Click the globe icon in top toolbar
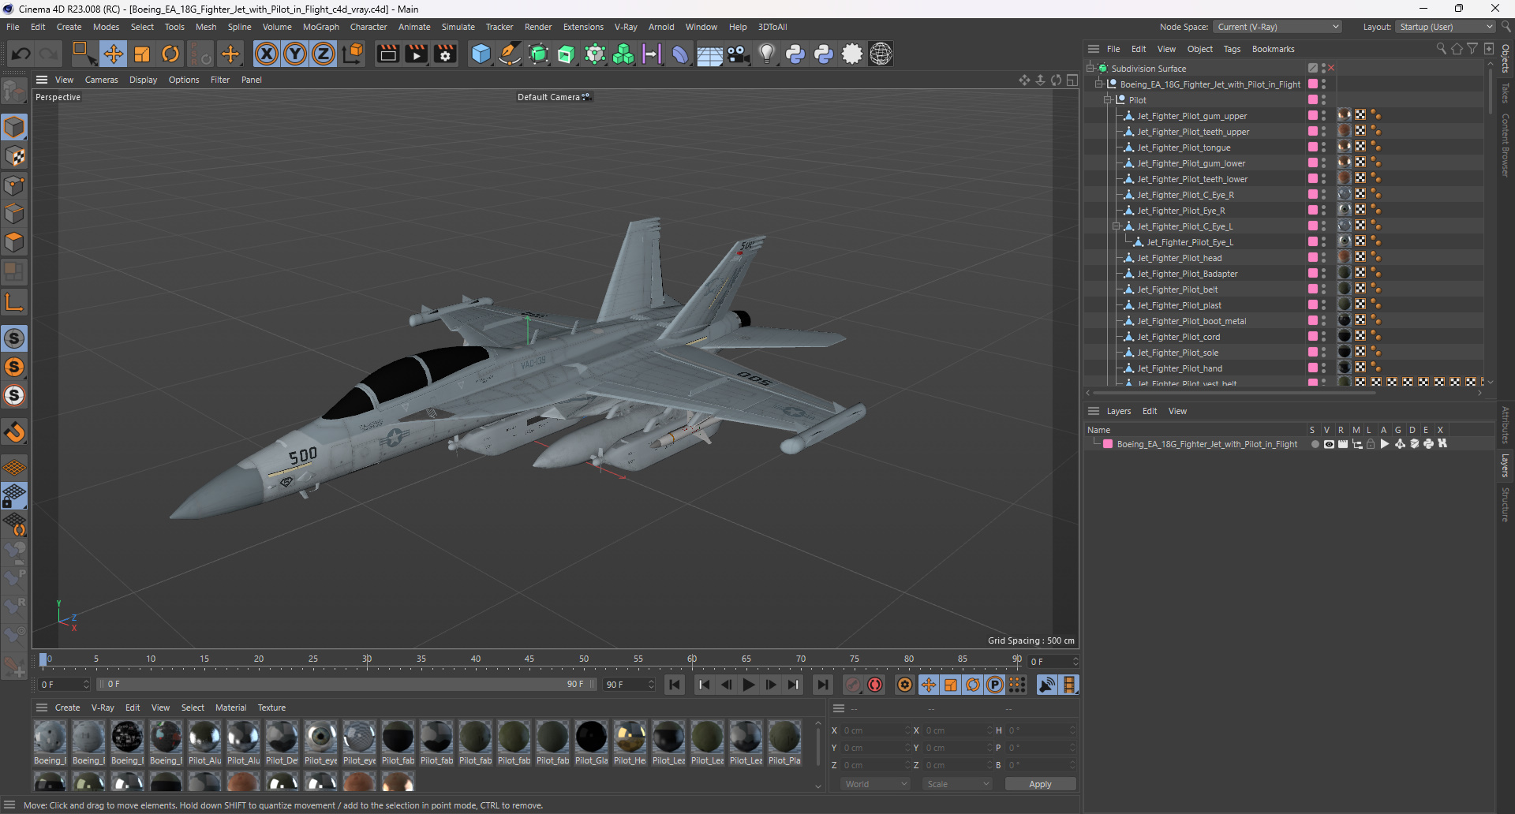 tap(881, 54)
